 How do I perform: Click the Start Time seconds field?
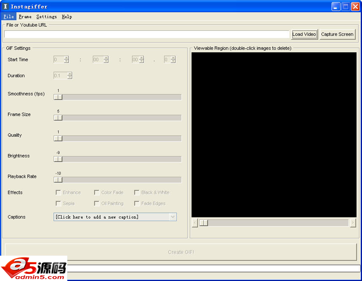click(135, 59)
